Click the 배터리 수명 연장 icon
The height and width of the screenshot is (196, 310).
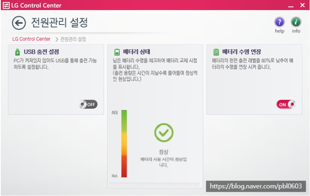coord(216,52)
